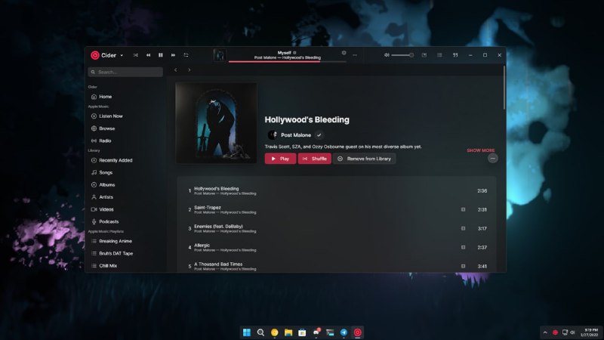Open Windows taskbar search
The width and height of the screenshot is (604, 340).
pyautogui.click(x=260, y=332)
